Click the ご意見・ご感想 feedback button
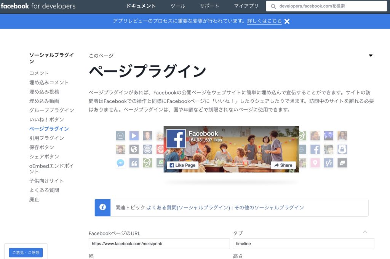The width and height of the screenshot is (390, 259). [x=26, y=253]
